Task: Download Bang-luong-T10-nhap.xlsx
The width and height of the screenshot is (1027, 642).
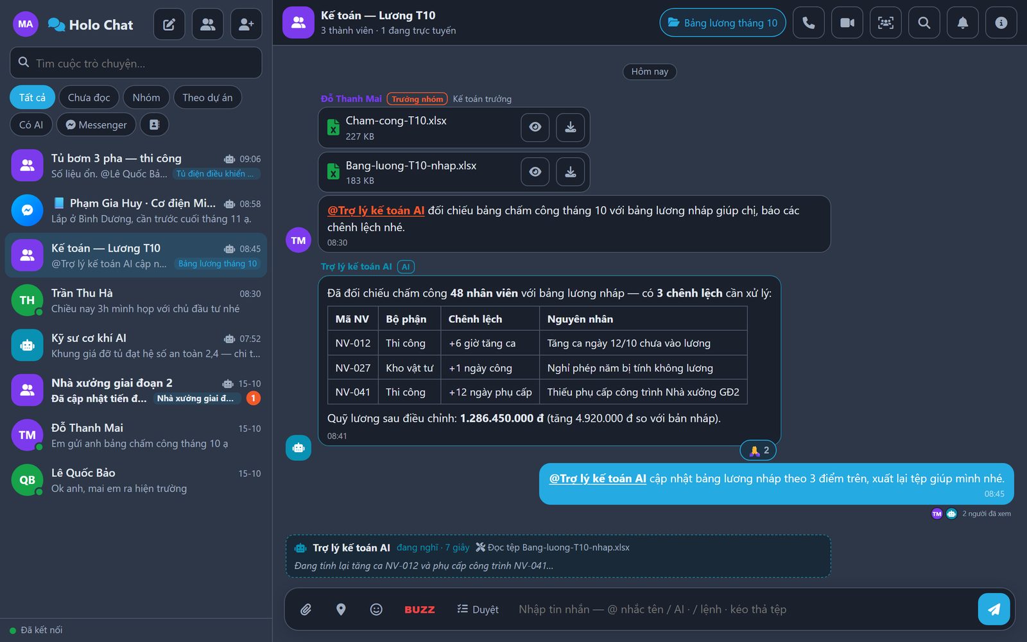Action: (x=571, y=172)
